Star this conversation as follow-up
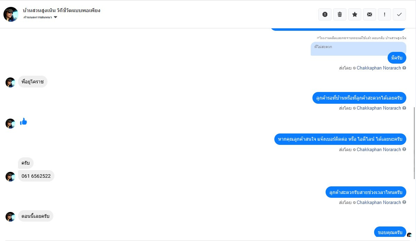The height and width of the screenshot is (241, 416). pos(355,14)
